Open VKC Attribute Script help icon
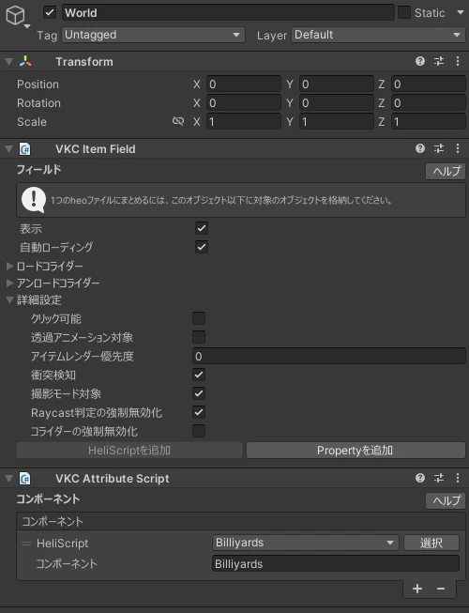469x613 pixels. (420, 478)
